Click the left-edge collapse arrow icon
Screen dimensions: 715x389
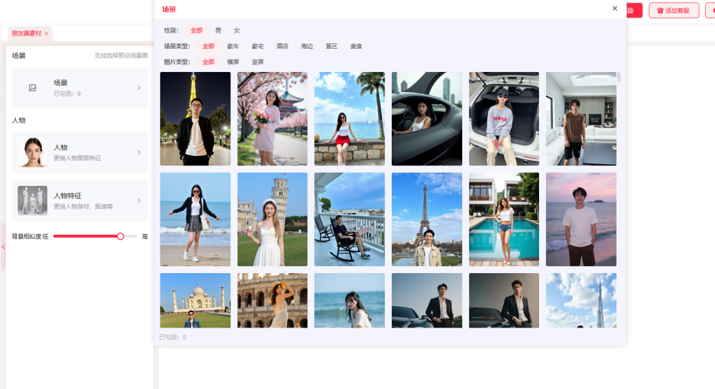click(3, 247)
